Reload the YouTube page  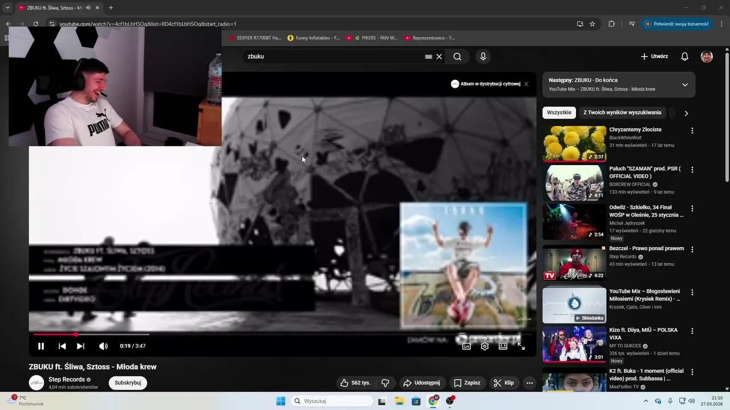click(35, 24)
